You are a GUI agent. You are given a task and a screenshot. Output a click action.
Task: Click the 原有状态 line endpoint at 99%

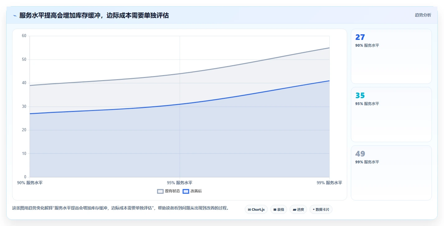(x=329, y=48)
